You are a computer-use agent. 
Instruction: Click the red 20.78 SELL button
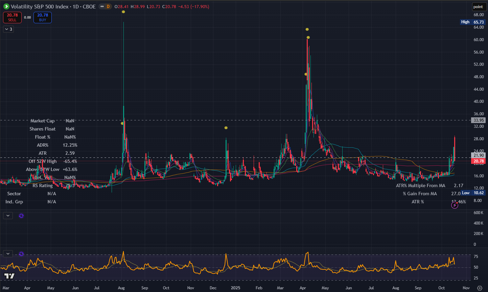click(12, 18)
